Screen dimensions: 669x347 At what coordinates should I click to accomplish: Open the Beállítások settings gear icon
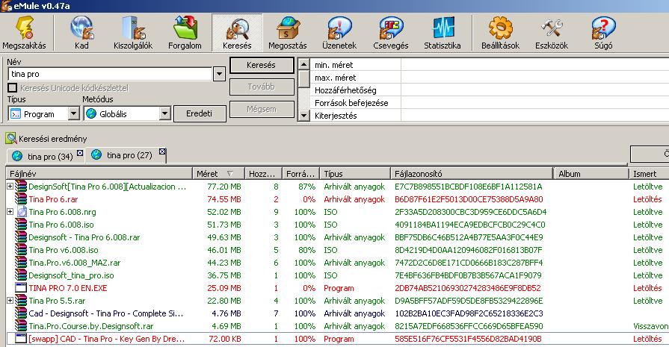tap(500, 28)
